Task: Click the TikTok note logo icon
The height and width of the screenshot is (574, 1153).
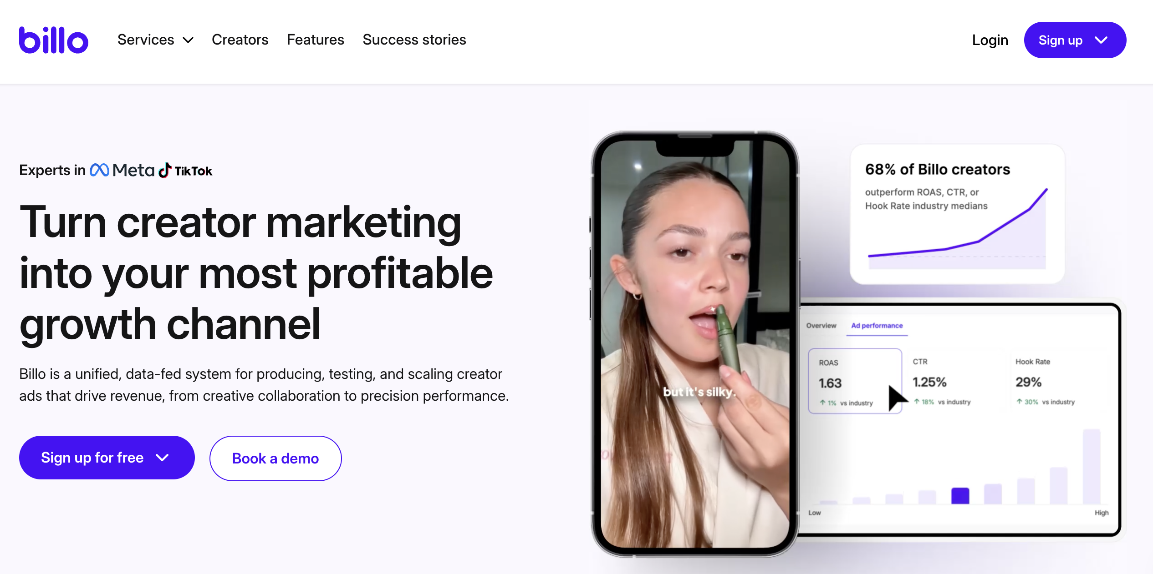Action: tap(165, 170)
